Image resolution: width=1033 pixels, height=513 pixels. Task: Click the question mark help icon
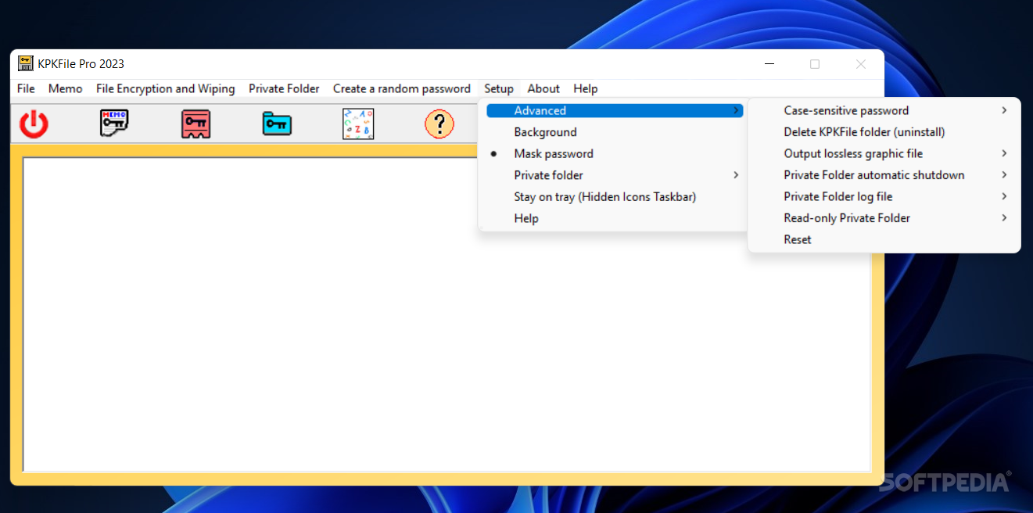pos(439,124)
